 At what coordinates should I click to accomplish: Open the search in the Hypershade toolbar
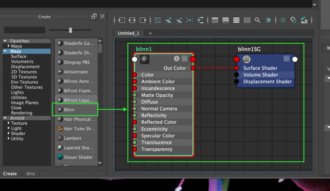(257, 20)
